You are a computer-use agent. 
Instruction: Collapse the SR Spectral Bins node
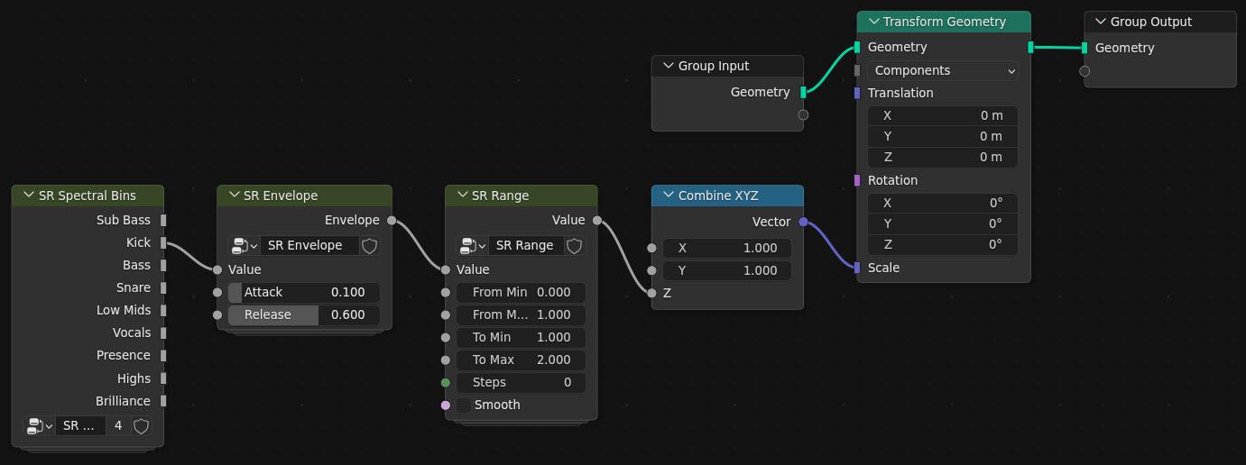[x=28, y=196]
